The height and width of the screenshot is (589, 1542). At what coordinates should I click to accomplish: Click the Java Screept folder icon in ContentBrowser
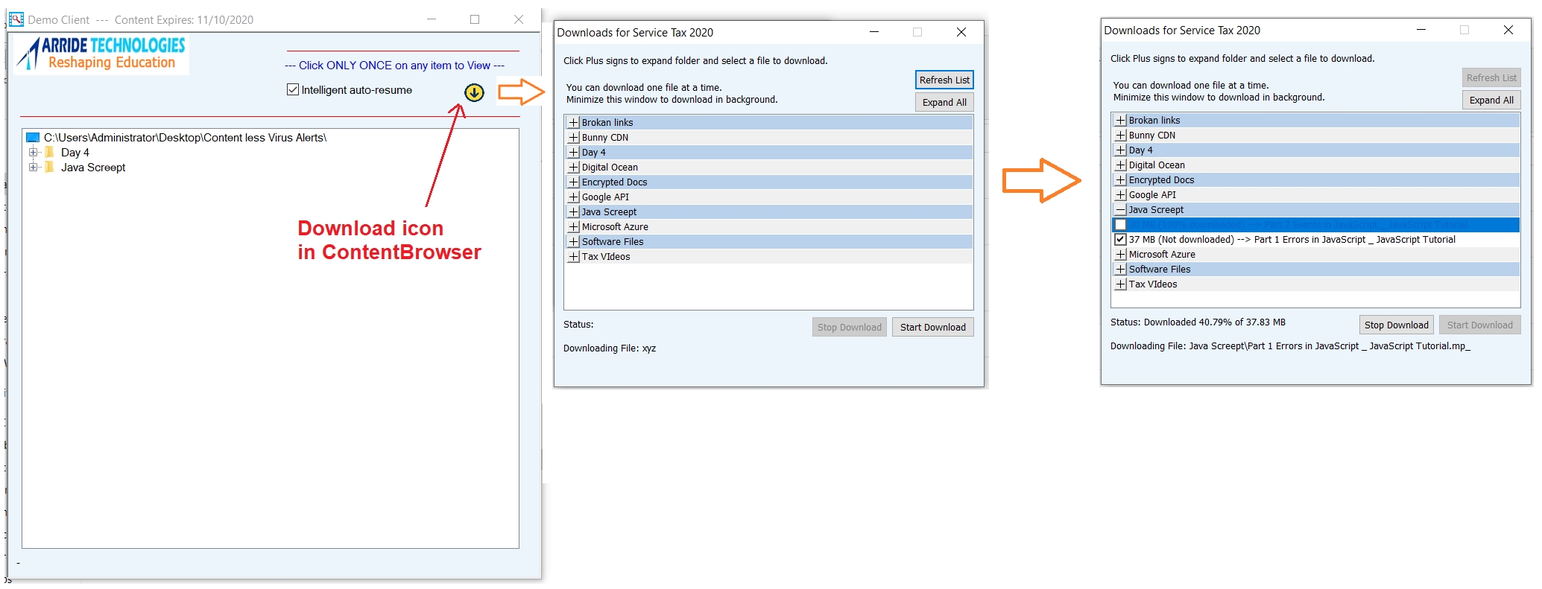pos(50,168)
